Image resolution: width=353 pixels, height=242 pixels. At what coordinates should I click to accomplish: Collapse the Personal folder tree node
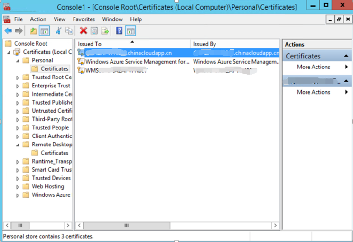tap(18, 61)
